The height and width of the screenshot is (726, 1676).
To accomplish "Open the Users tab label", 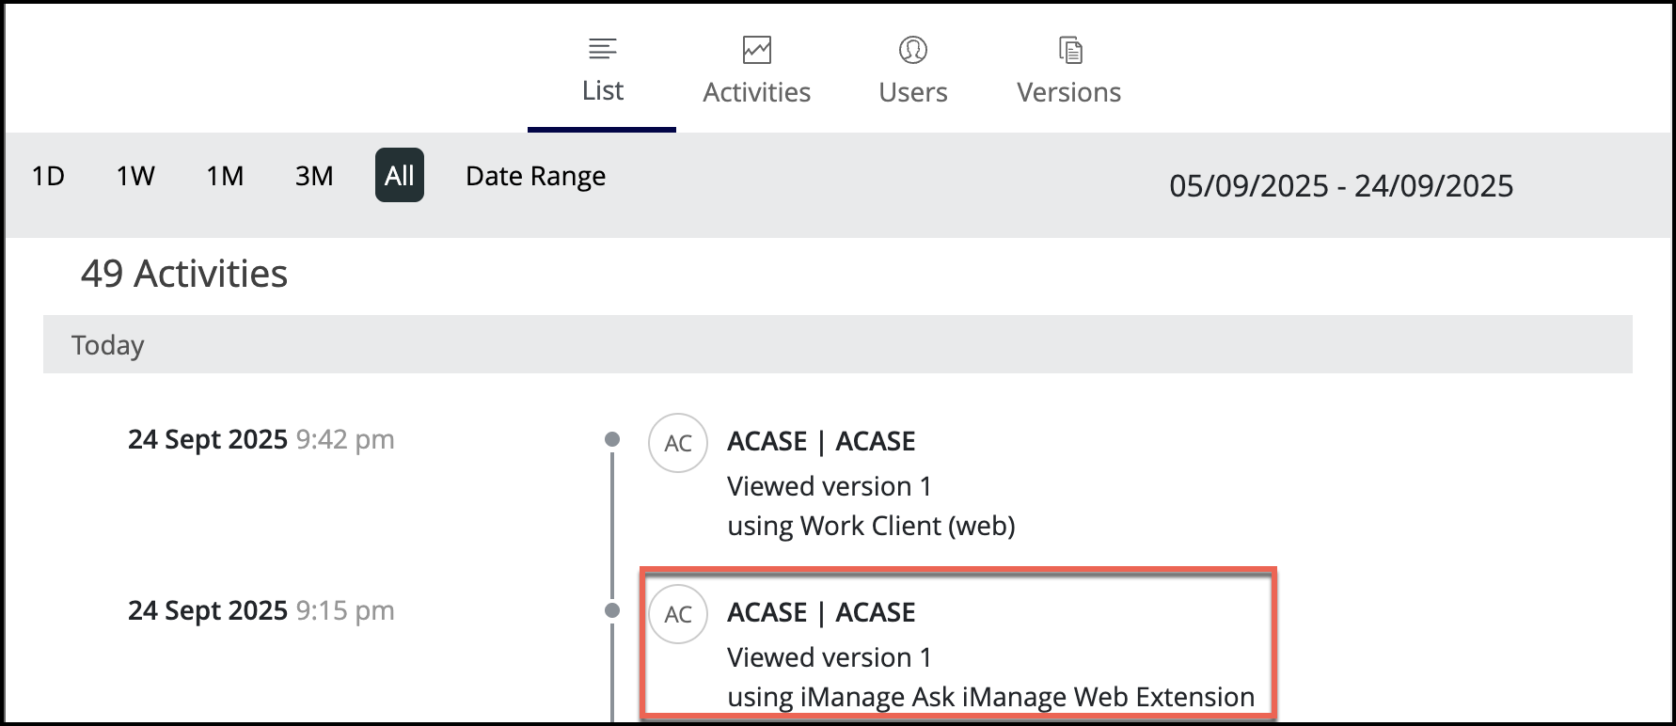I will point(912,92).
